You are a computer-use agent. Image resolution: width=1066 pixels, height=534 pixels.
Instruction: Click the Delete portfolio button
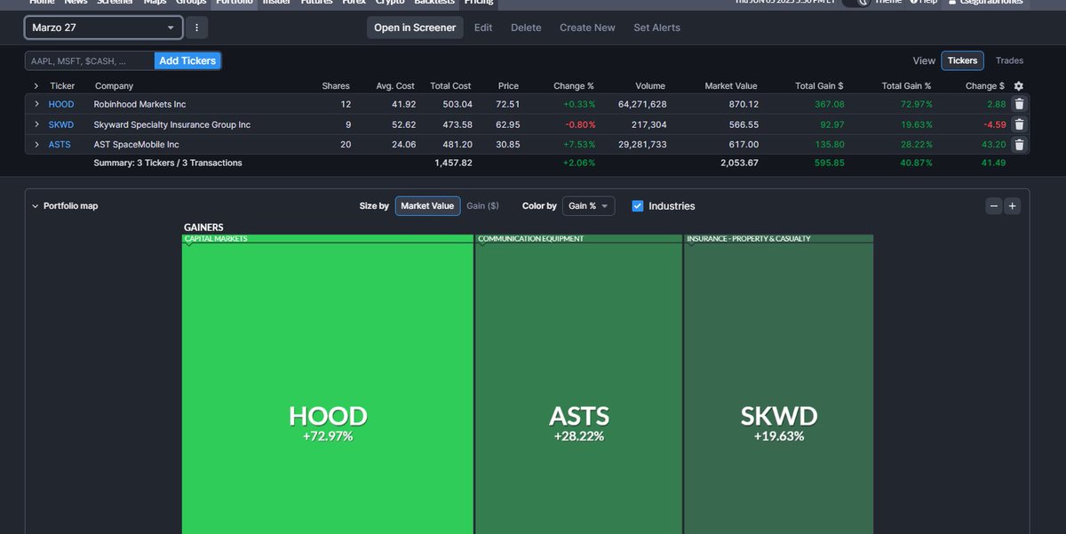coord(526,28)
